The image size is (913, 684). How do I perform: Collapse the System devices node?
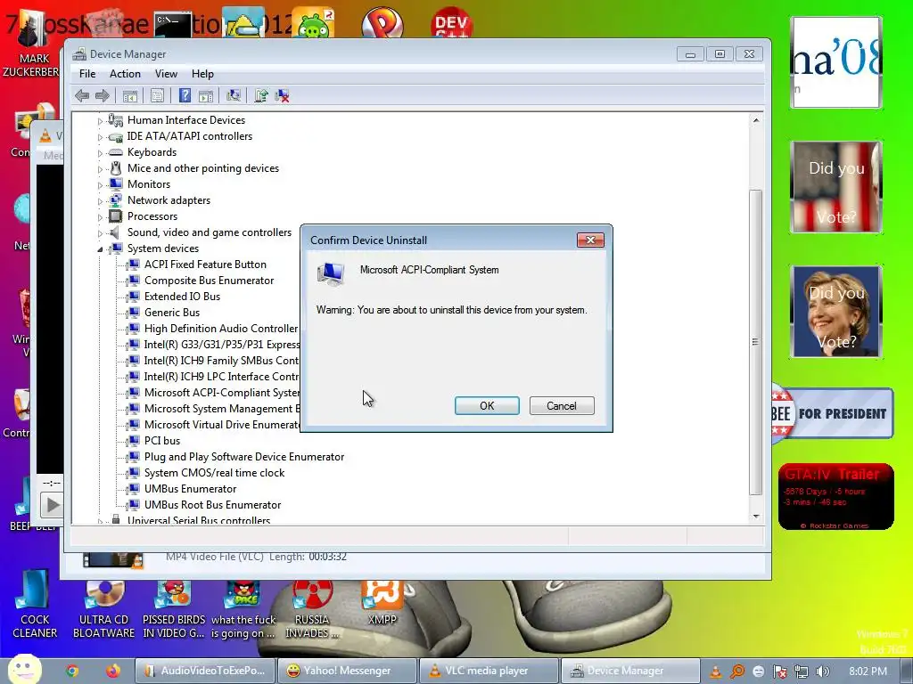[x=100, y=249]
